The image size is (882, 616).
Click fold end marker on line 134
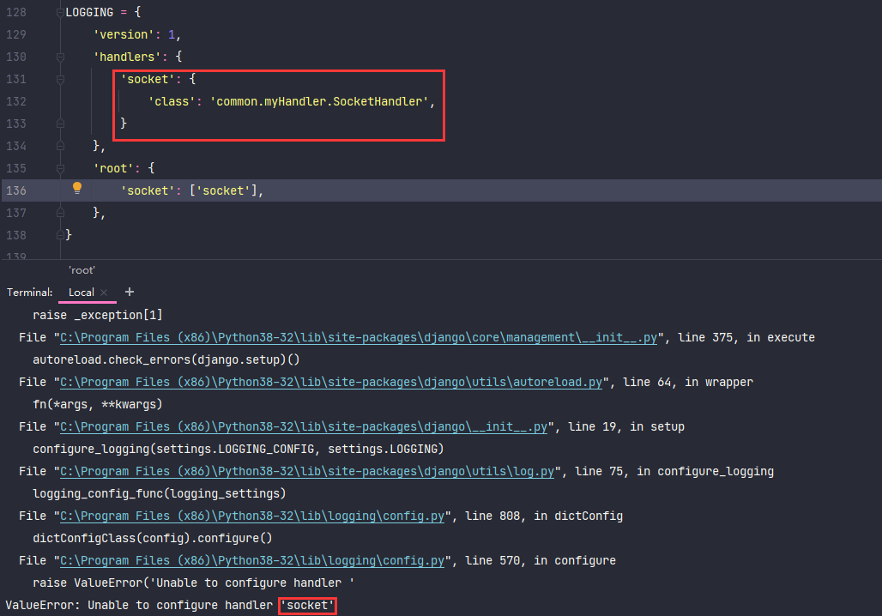pos(60,146)
